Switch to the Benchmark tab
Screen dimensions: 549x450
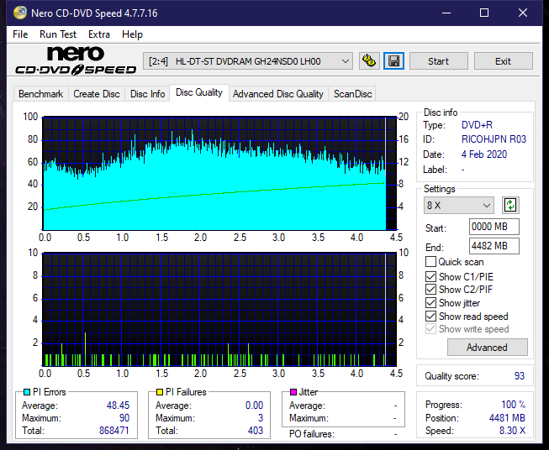pos(41,94)
